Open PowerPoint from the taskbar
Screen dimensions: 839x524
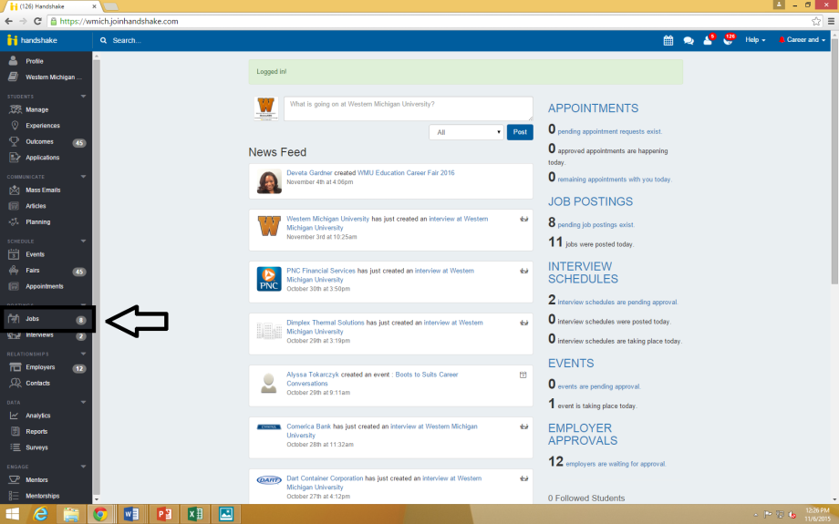(163, 514)
